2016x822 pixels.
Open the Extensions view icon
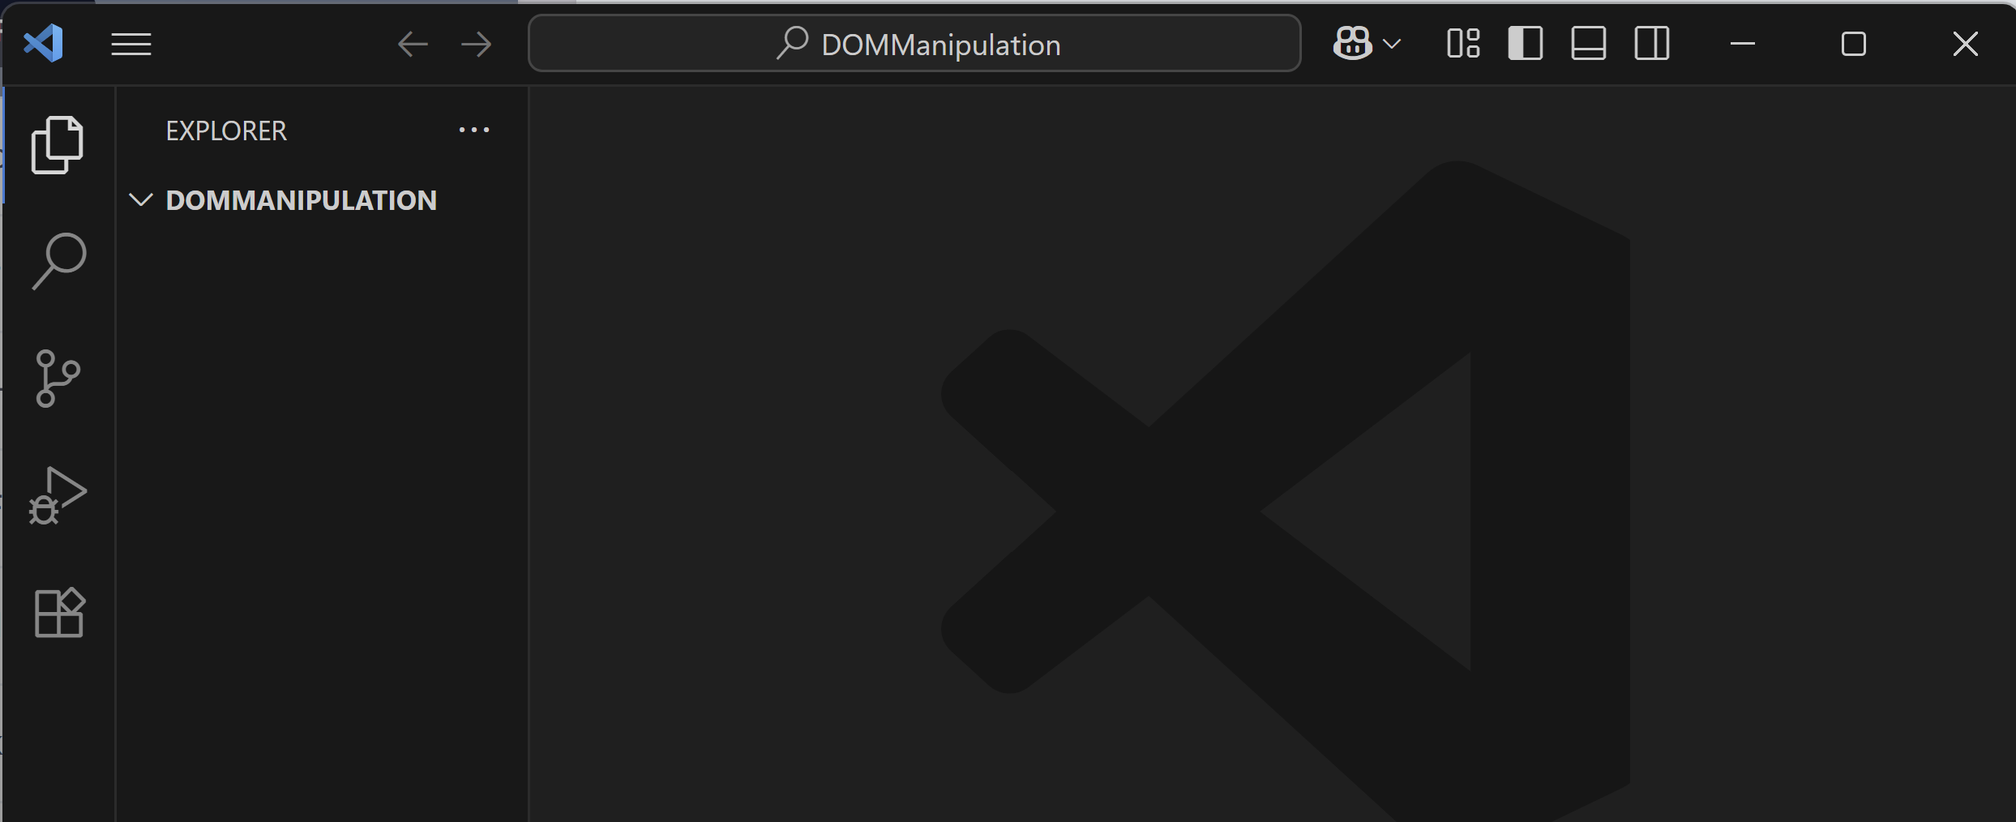coord(59,613)
